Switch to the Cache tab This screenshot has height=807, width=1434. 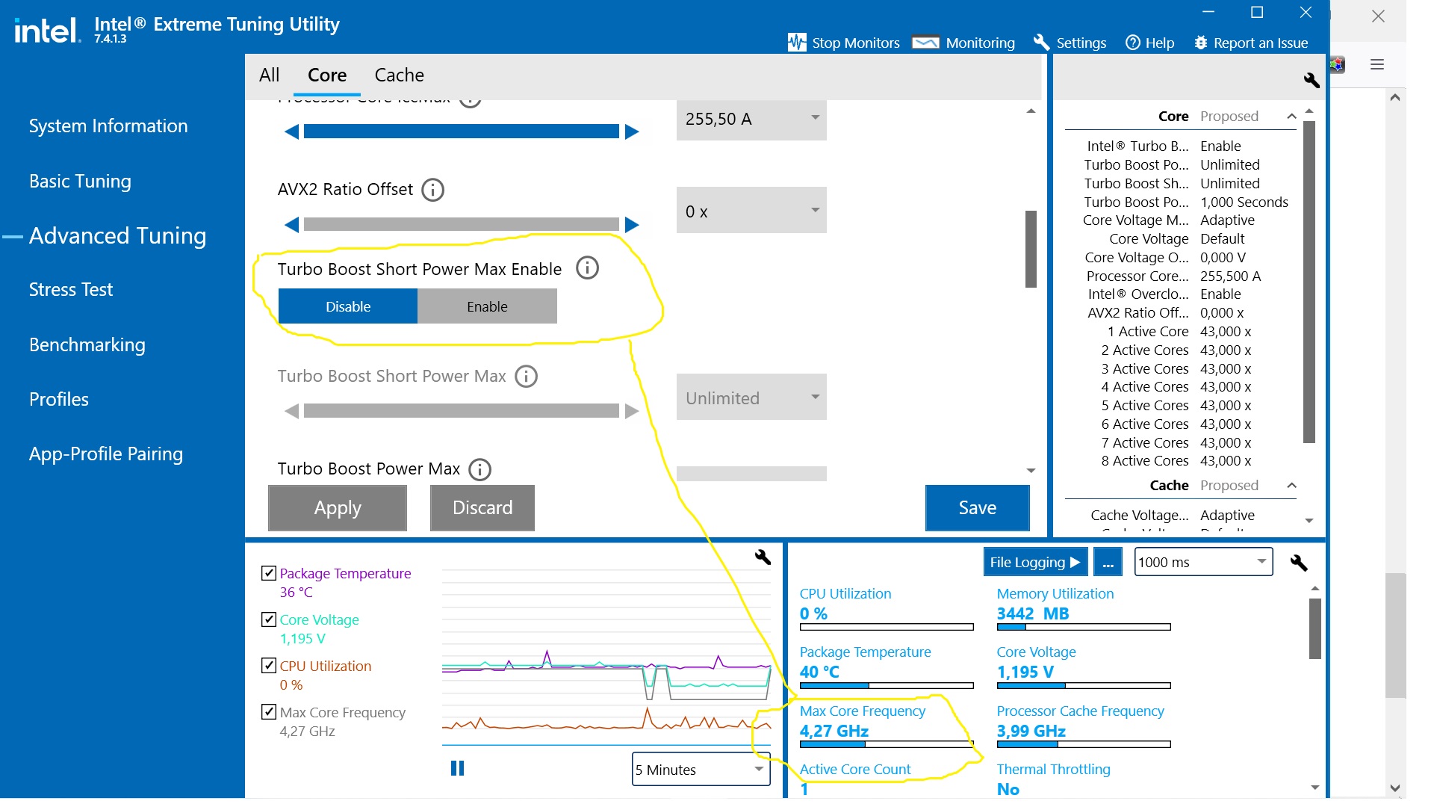(x=399, y=75)
